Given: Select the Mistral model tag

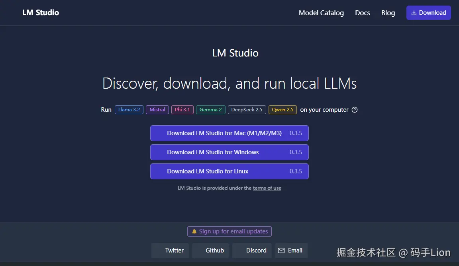Looking at the screenshot, I should coord(157,110).
